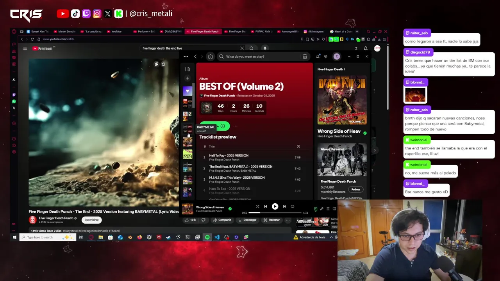
Task: Open YouTube video more actions ellipsis
Action: (288, 220)
